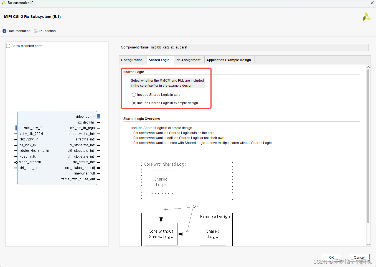
Task: Click the Xilinx logo in the top-right corner
Action: [367, 17]
